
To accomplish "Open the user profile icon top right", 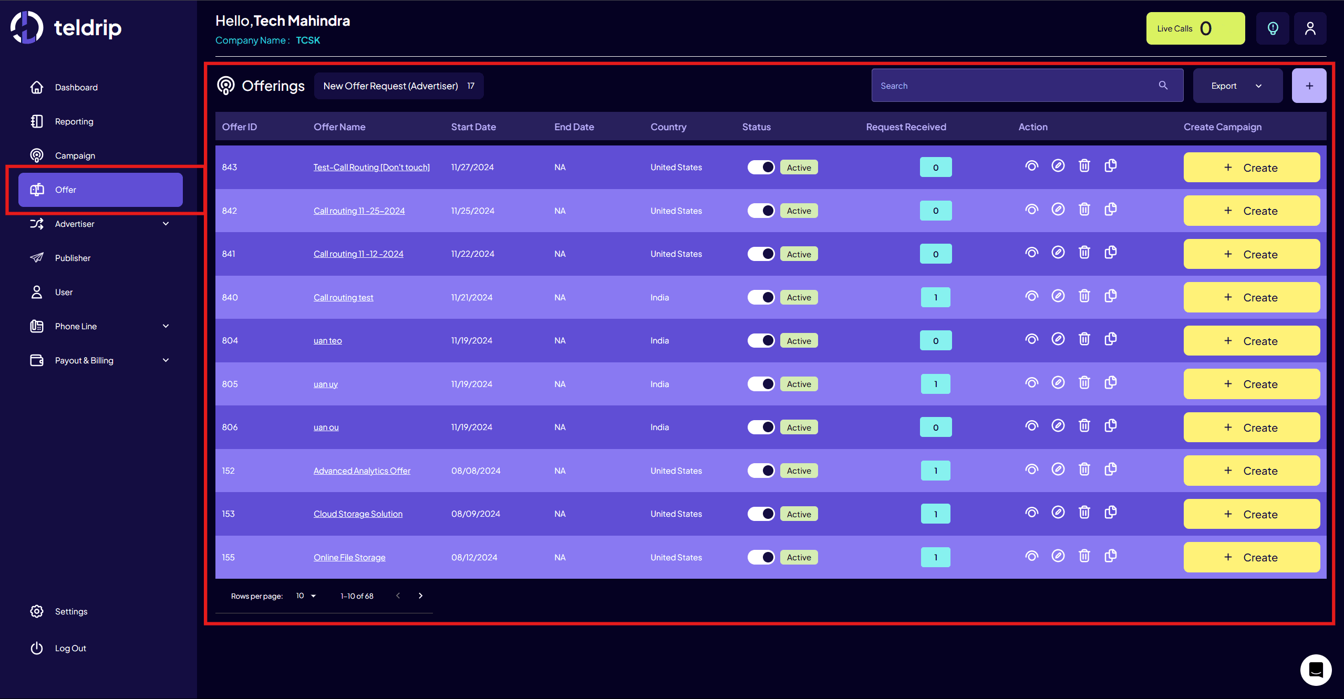I will click(1310, 28).
